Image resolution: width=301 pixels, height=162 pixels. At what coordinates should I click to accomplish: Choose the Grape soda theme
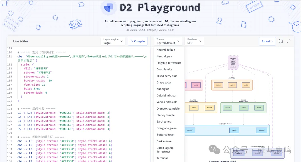[x=164, y=83]
